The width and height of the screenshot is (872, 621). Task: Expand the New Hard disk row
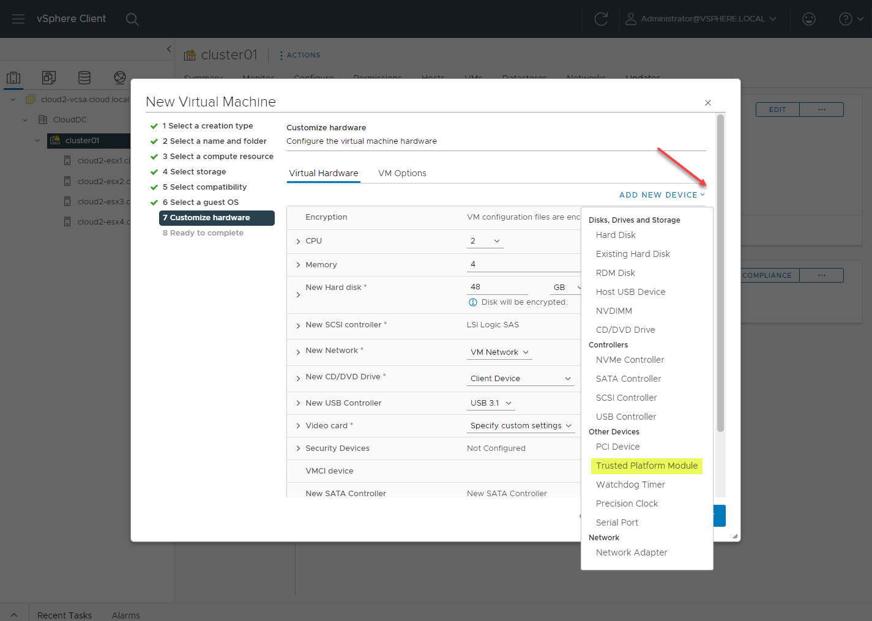pyautogui.click(x=298, y=295)
